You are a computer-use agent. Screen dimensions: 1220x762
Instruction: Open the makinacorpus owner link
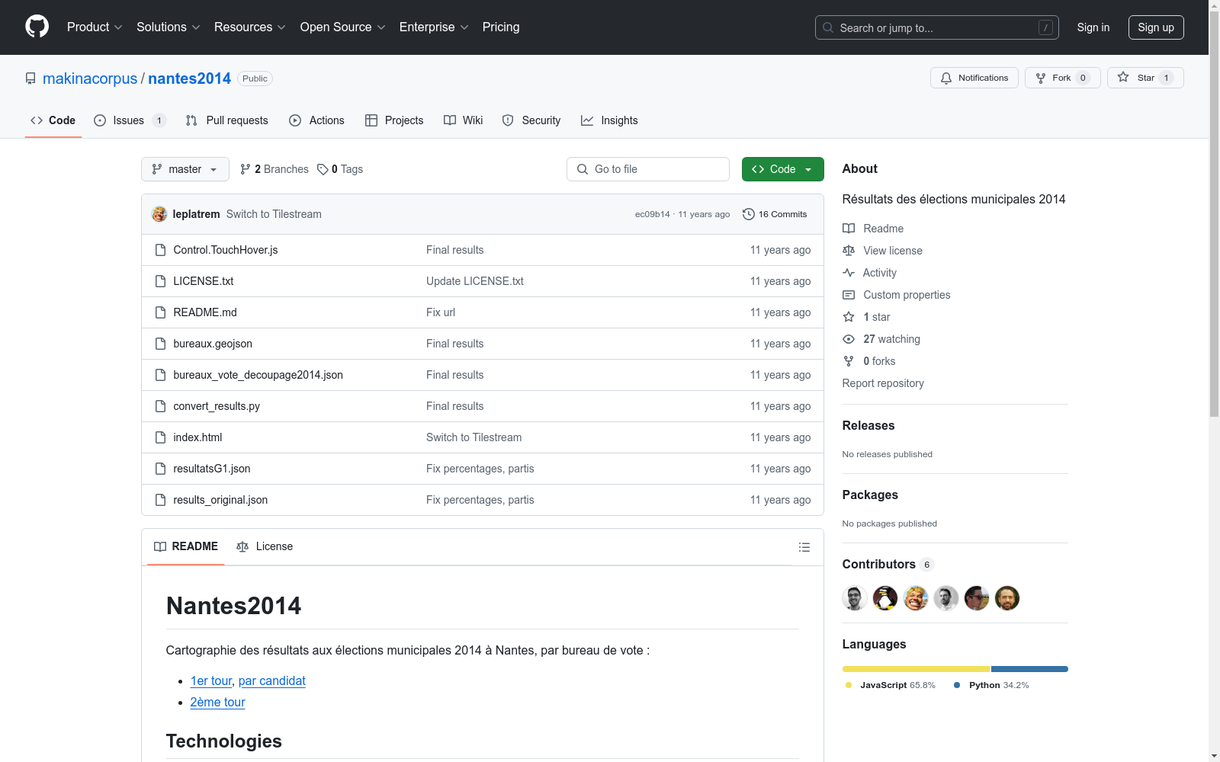(x=90, y=78)
